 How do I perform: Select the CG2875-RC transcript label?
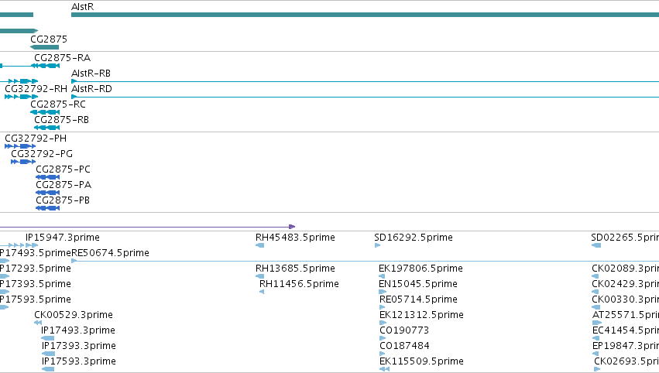pos(58,104)
